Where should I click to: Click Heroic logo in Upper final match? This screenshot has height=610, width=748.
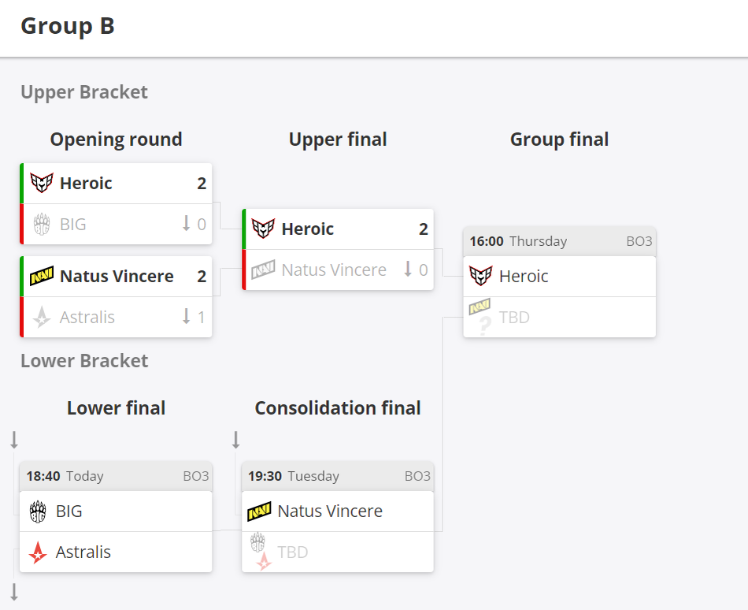click(x=263, y=229)
